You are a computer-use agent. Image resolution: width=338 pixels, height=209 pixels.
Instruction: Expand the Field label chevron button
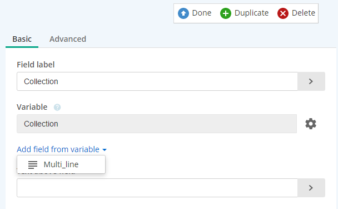click(311, 81)
